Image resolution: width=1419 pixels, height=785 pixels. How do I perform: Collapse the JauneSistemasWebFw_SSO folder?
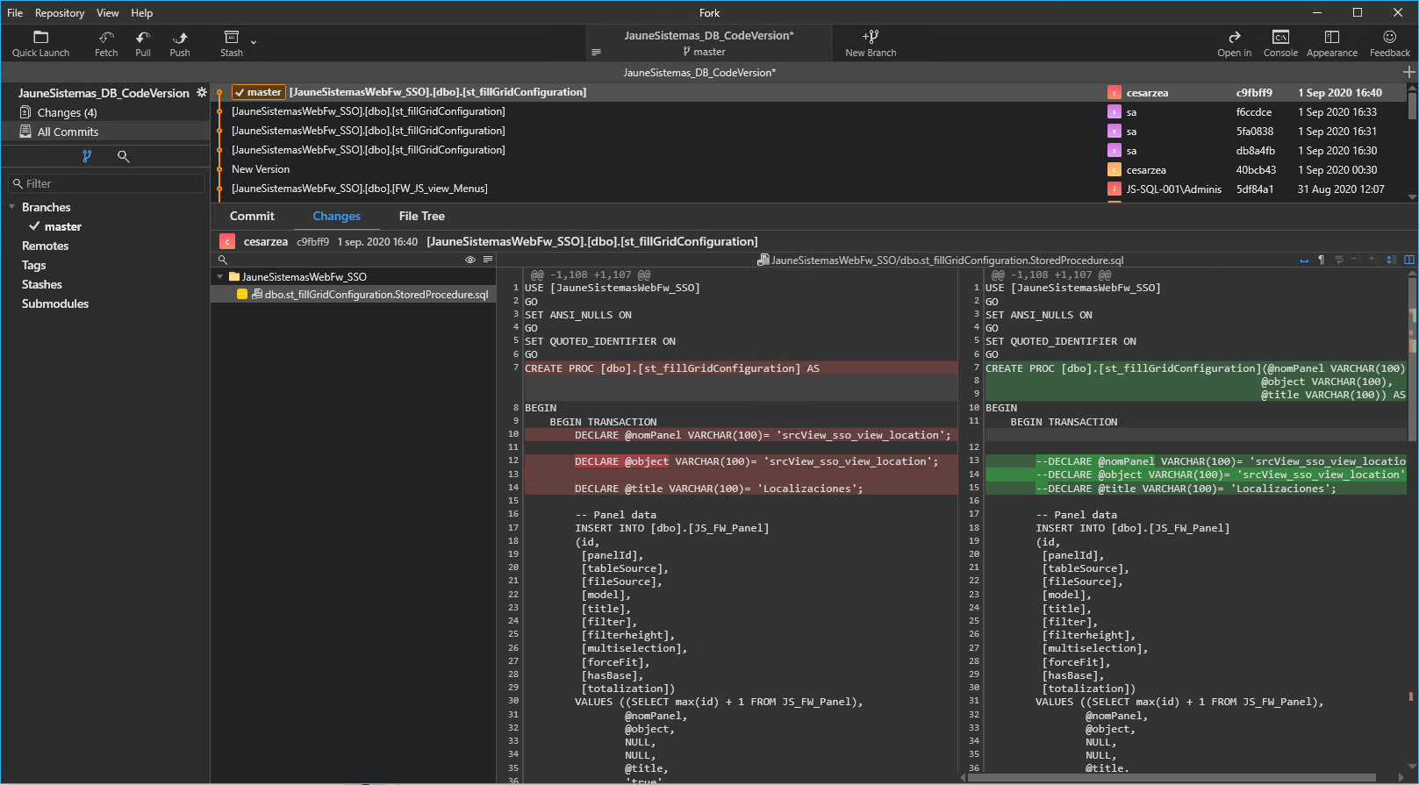(220, 276)
